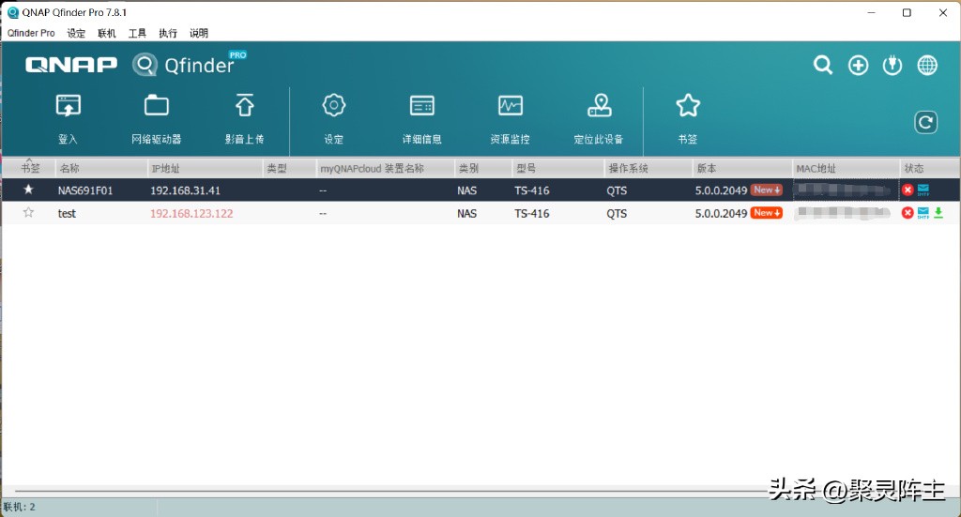Viewport: 961px width, 517px height.
Task: Click version 5.0.0.2049 in NAS691F01 row
Action: tap(721, 190)
